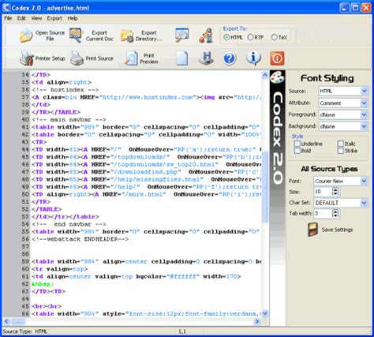The image size is (374, 337).
Task: Click the orange exit power icon
Action: [277, 58]
